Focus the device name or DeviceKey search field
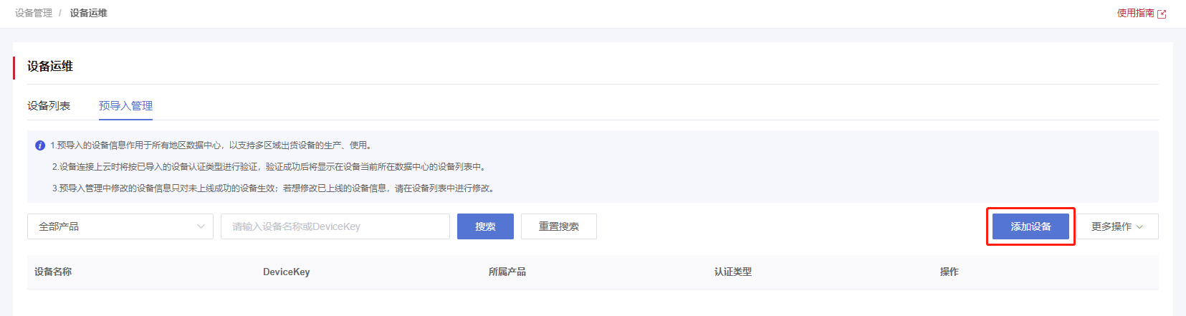1186x316 pixels. (335, 226)
